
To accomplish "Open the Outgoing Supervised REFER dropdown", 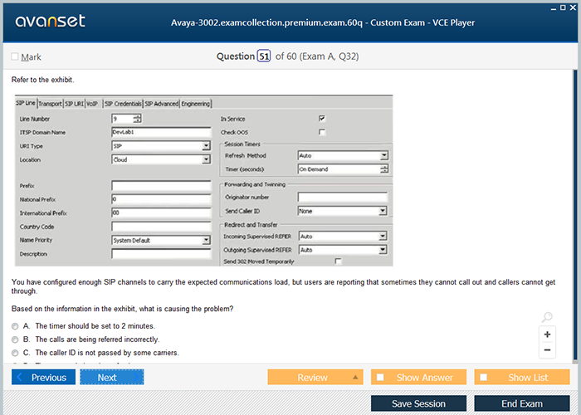I will (383, 250).
